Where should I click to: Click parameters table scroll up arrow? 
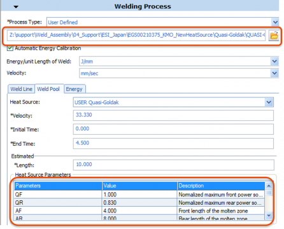[x=269, y=186]
